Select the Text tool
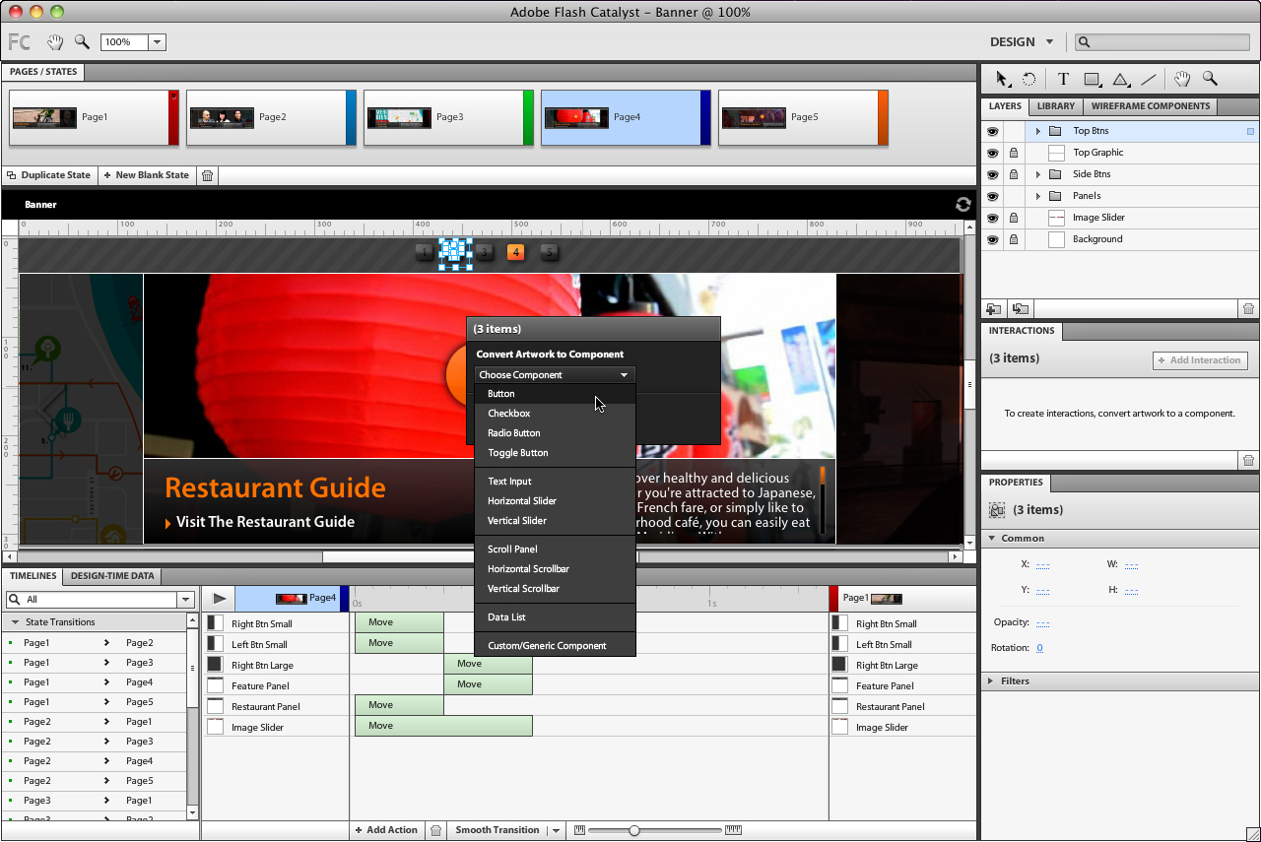The height and width of the screenshot is (842, 1261). [x=1063, y=78]
